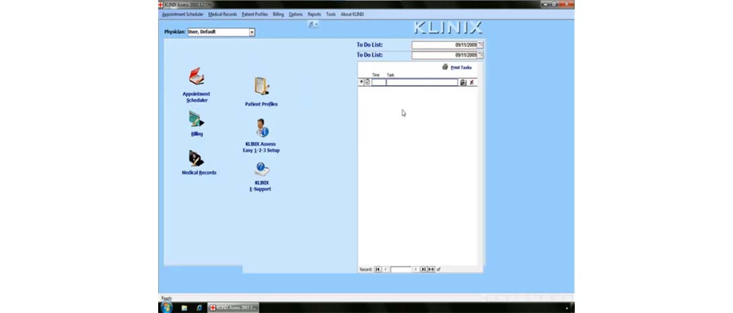
Task: Click the Windows Start button
Action: tap(166, 307)
